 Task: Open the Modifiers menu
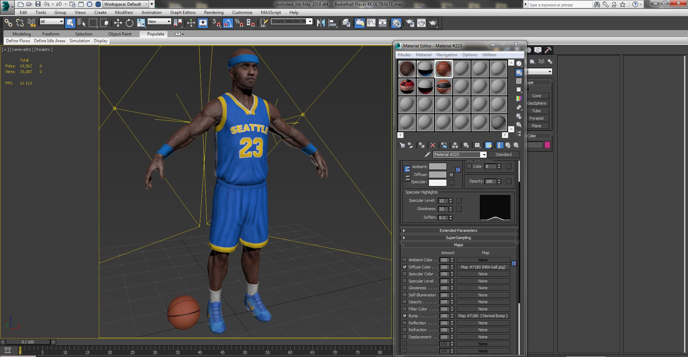click(x=124, y=13)
